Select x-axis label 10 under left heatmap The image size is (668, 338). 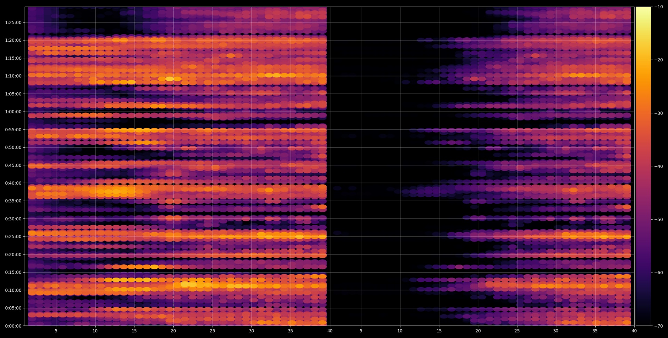pyautogui.click(x=95, y=331)
